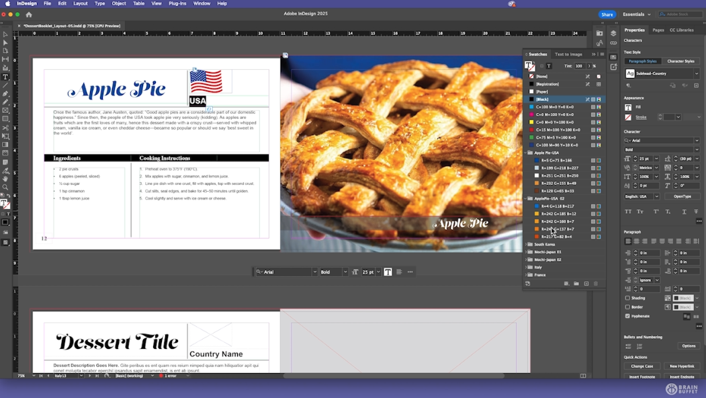Screen dimensions: 706x398
Task: Expand the South Korea color group
Action: [525, 244]
